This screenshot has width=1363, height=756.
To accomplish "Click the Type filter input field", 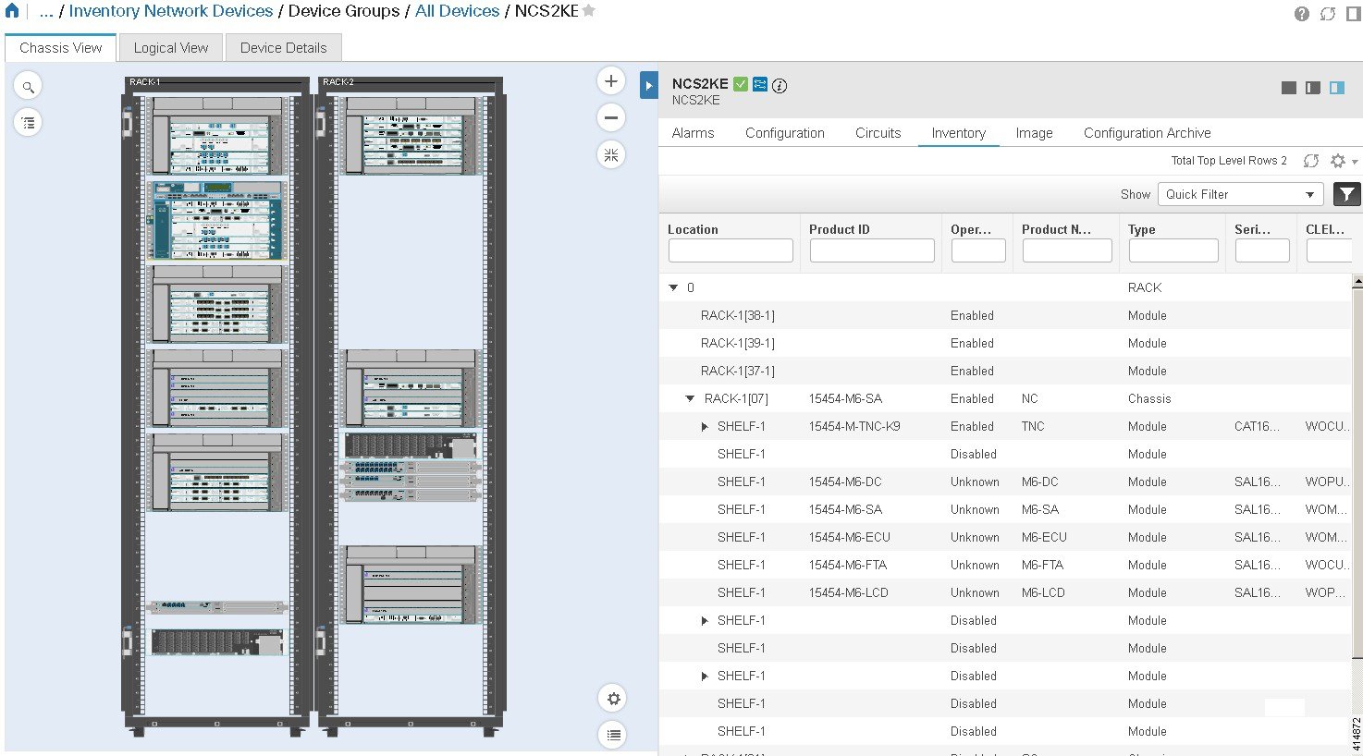I will (x=1173, y=250).
